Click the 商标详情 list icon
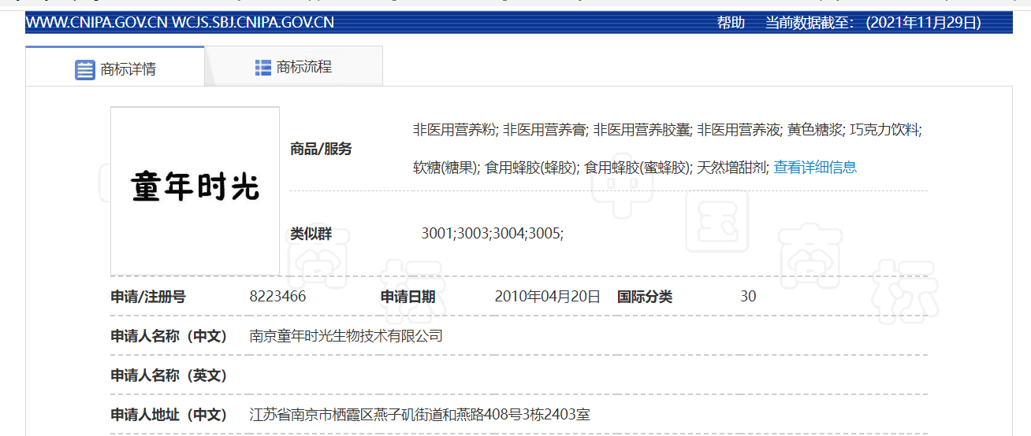Image resolution: width=1031 pixels, height=436 pixels. (84, 69)
